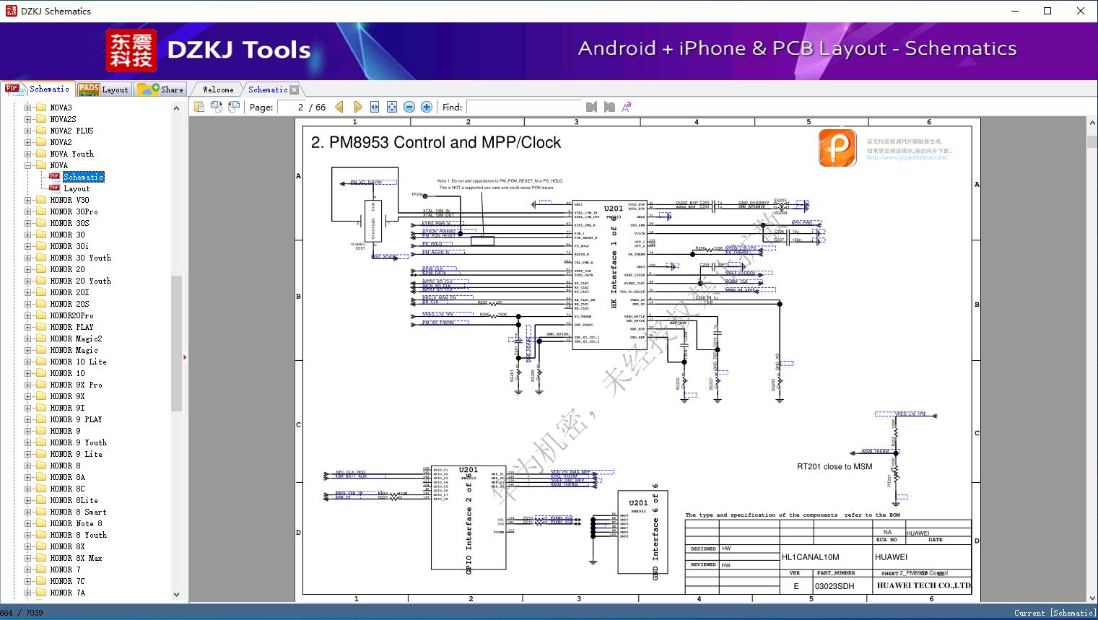Click the PDF icon of NOVA Schematic file

(54, 177)
